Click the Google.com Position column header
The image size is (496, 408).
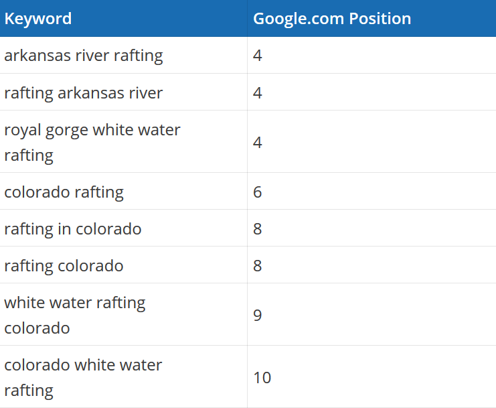pyautogui.click(x=371, y=18)
